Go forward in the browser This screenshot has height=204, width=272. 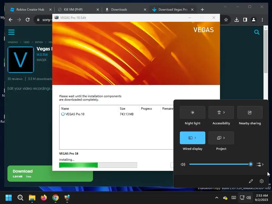(19, 20)
